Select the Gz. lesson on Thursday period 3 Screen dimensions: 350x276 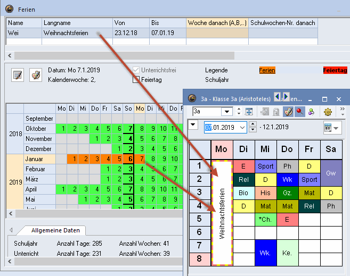click(x=287, y=193)
